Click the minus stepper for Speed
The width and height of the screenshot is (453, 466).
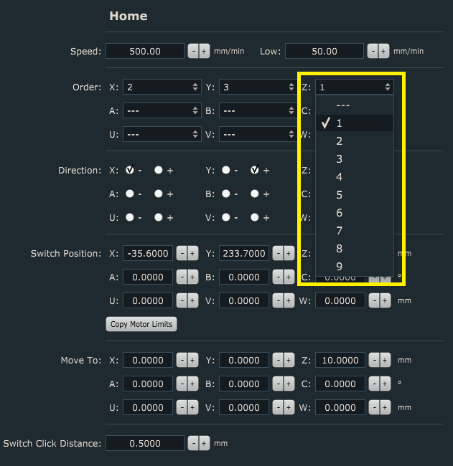click(x=193, y=52)
